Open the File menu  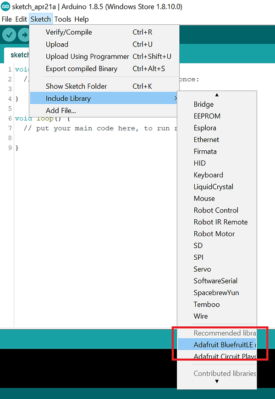tap(6, 19)
